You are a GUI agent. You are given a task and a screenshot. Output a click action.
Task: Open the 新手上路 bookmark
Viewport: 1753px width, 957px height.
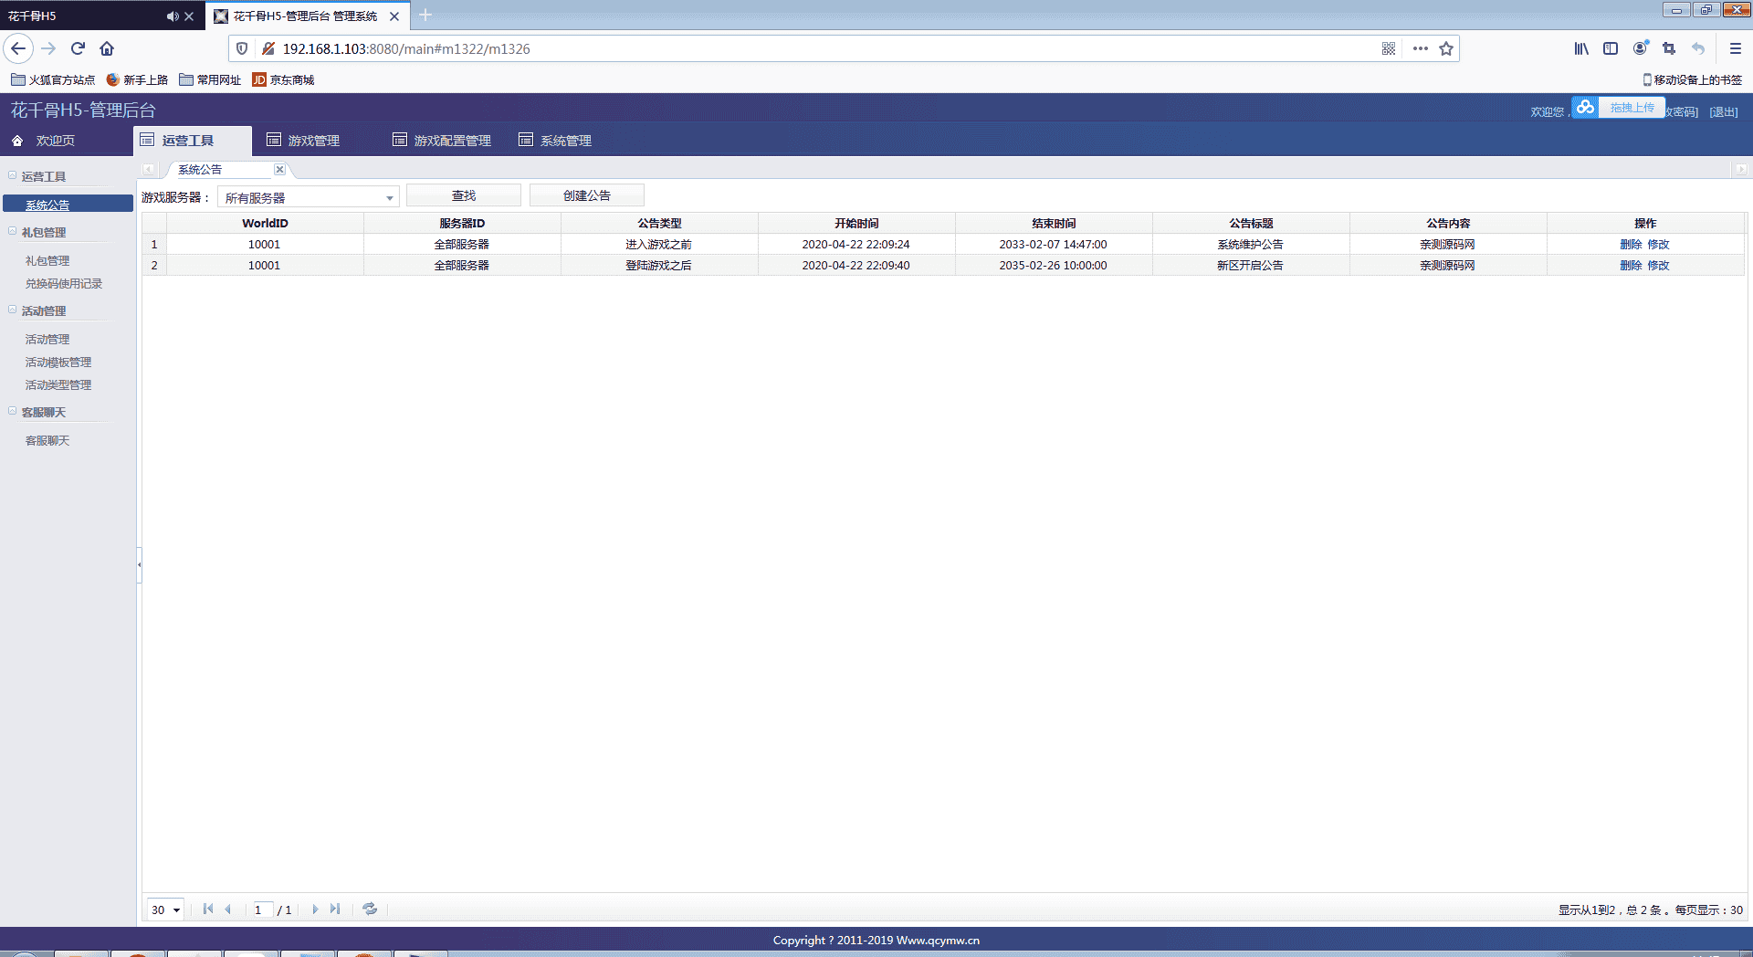(137, 79)
